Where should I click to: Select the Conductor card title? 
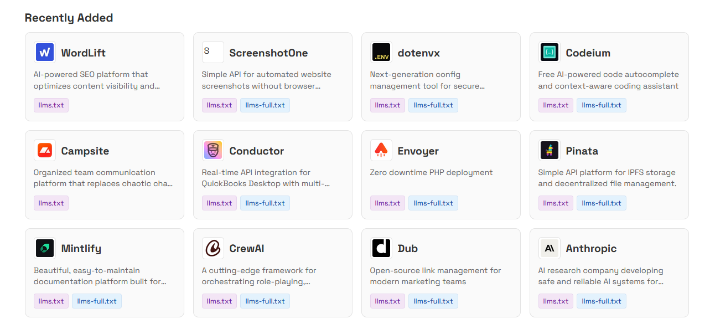point(256,151)
